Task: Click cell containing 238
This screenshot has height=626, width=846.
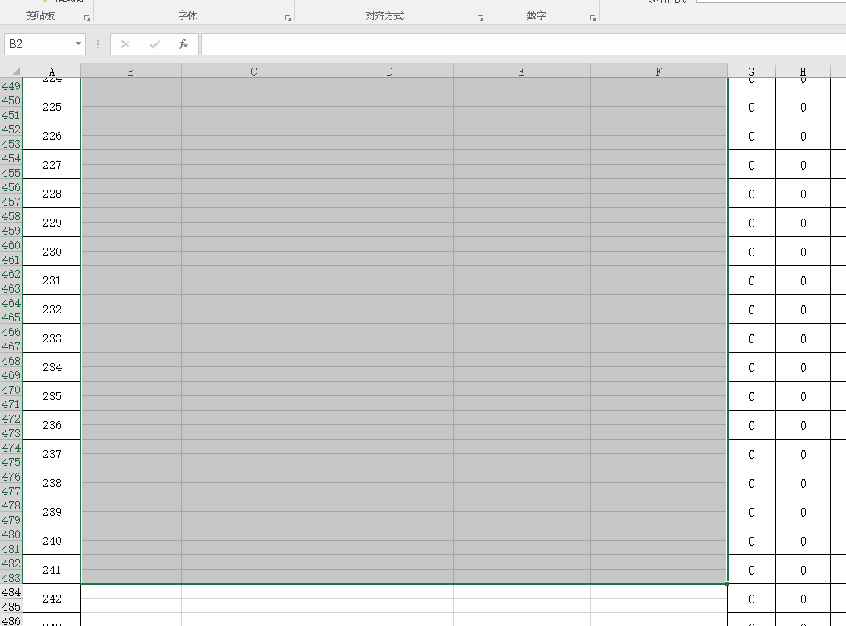Action: tap(51, 483)
